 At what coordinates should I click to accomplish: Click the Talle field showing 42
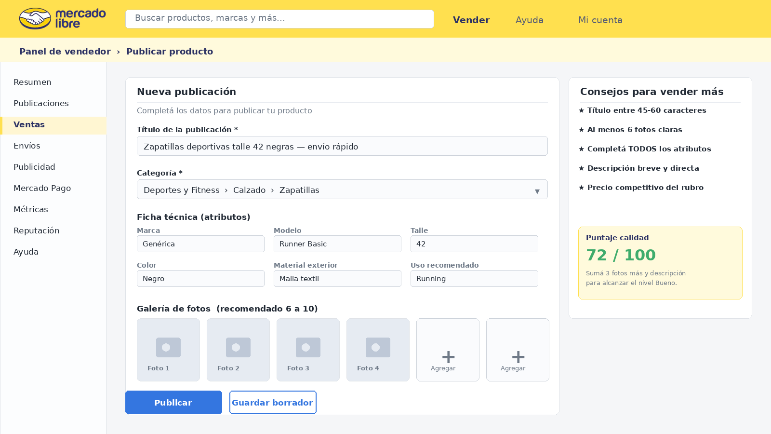click(x=474, y=244)
